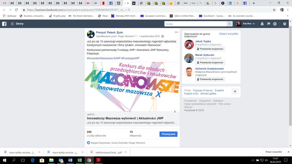Open the help question mark
The width and height of the screenshot is (292, 164).
(285, 24)
